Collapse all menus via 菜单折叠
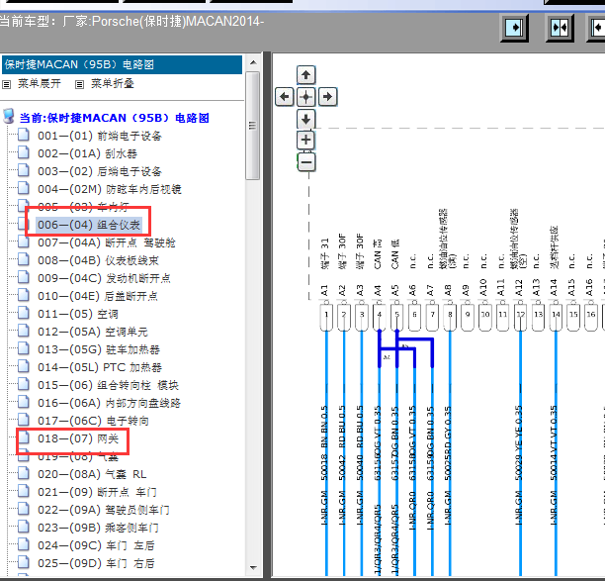Viewport: 605px width, 581px height. coord(113,84)
